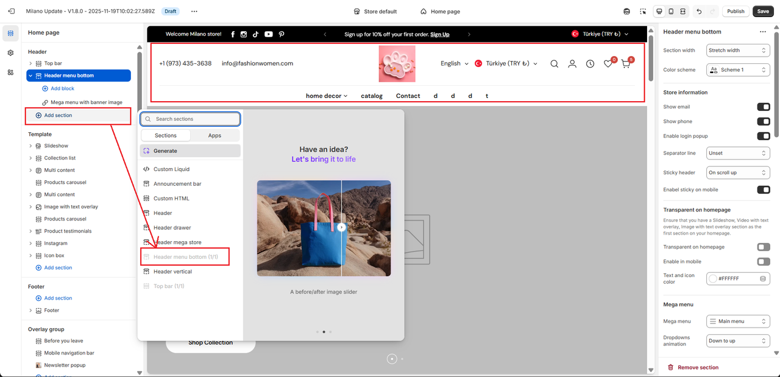Enable the Transparent on homepage switch
Viewport: 780px width, 377px height.
(x=763, y=247)
